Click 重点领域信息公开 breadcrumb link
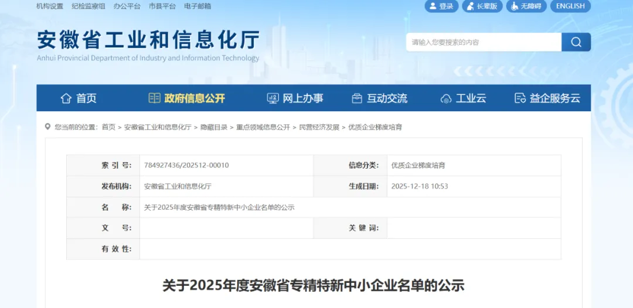633x308 pixels. click(263, 127)
